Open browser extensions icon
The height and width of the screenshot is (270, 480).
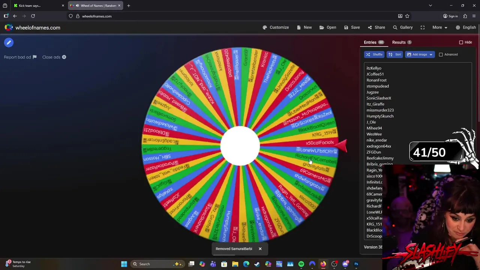coord(465,16)
